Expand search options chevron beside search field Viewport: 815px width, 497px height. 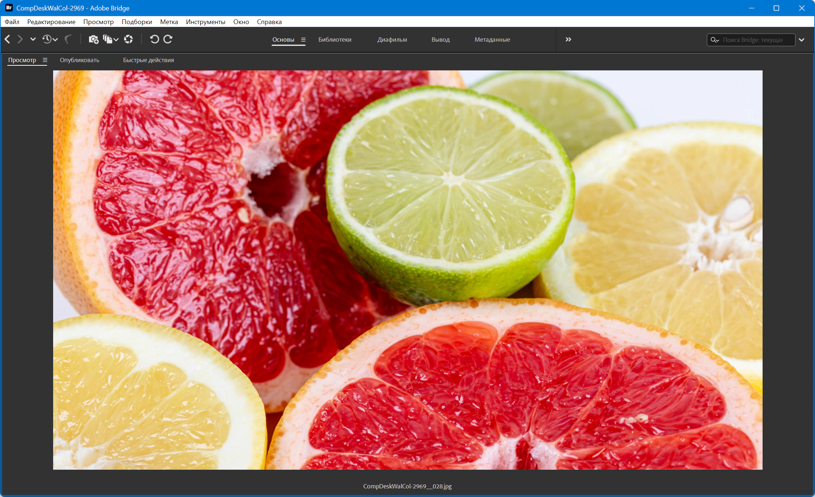pos(801,40)
